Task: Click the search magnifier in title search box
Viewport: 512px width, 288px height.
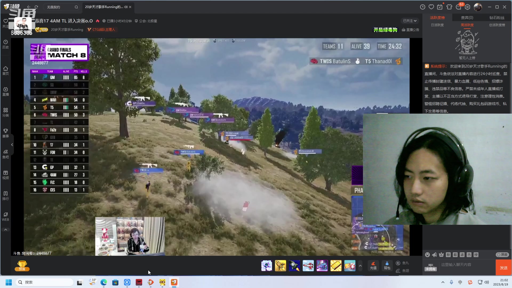Action: tap(76, 7)
